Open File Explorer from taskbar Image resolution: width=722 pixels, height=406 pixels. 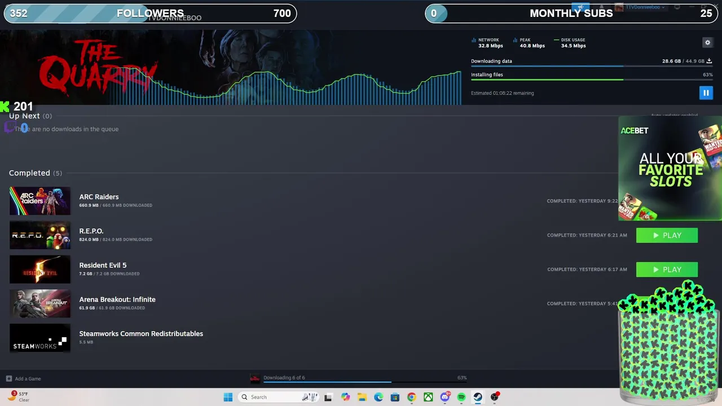(x=362, y=397)
